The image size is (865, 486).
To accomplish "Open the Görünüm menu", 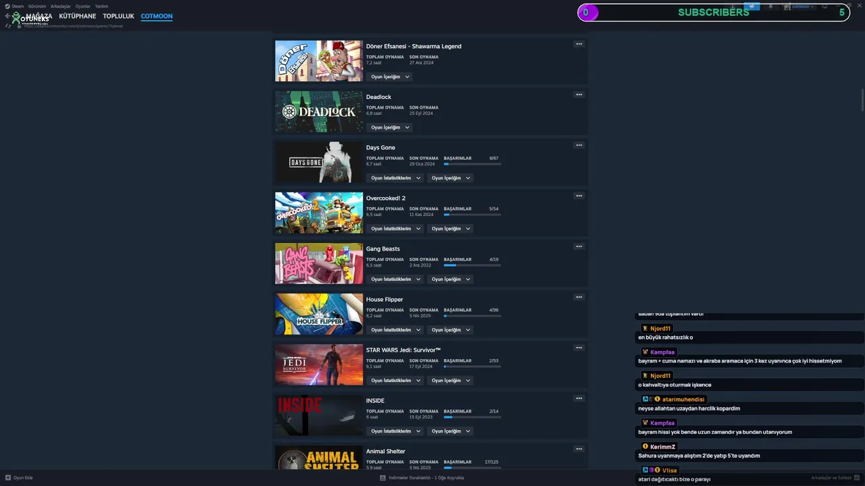I will coord(37,6).
